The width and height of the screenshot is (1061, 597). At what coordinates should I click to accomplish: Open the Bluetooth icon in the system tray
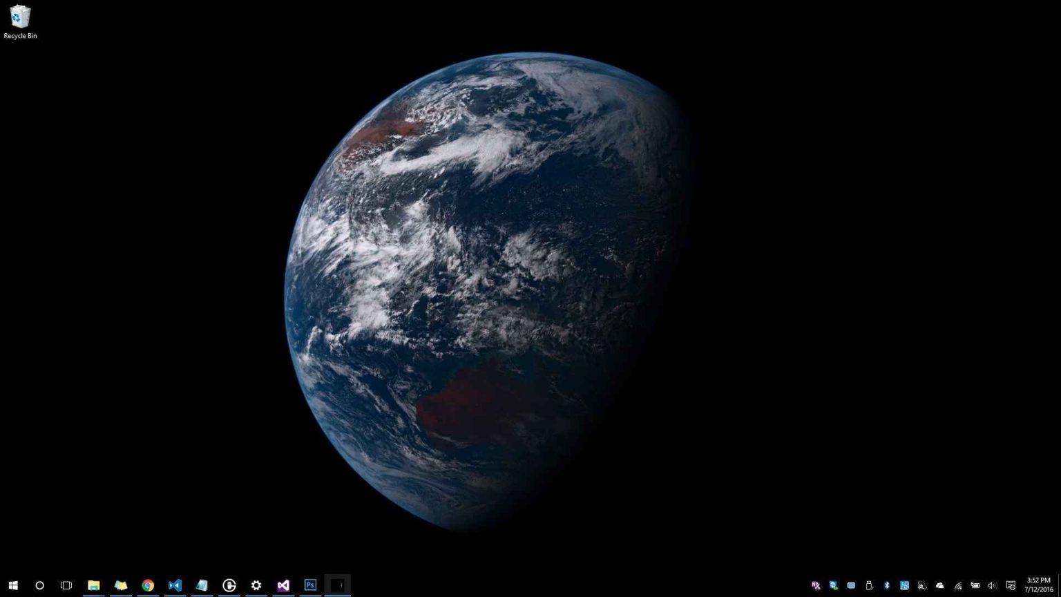pos(886,585)
